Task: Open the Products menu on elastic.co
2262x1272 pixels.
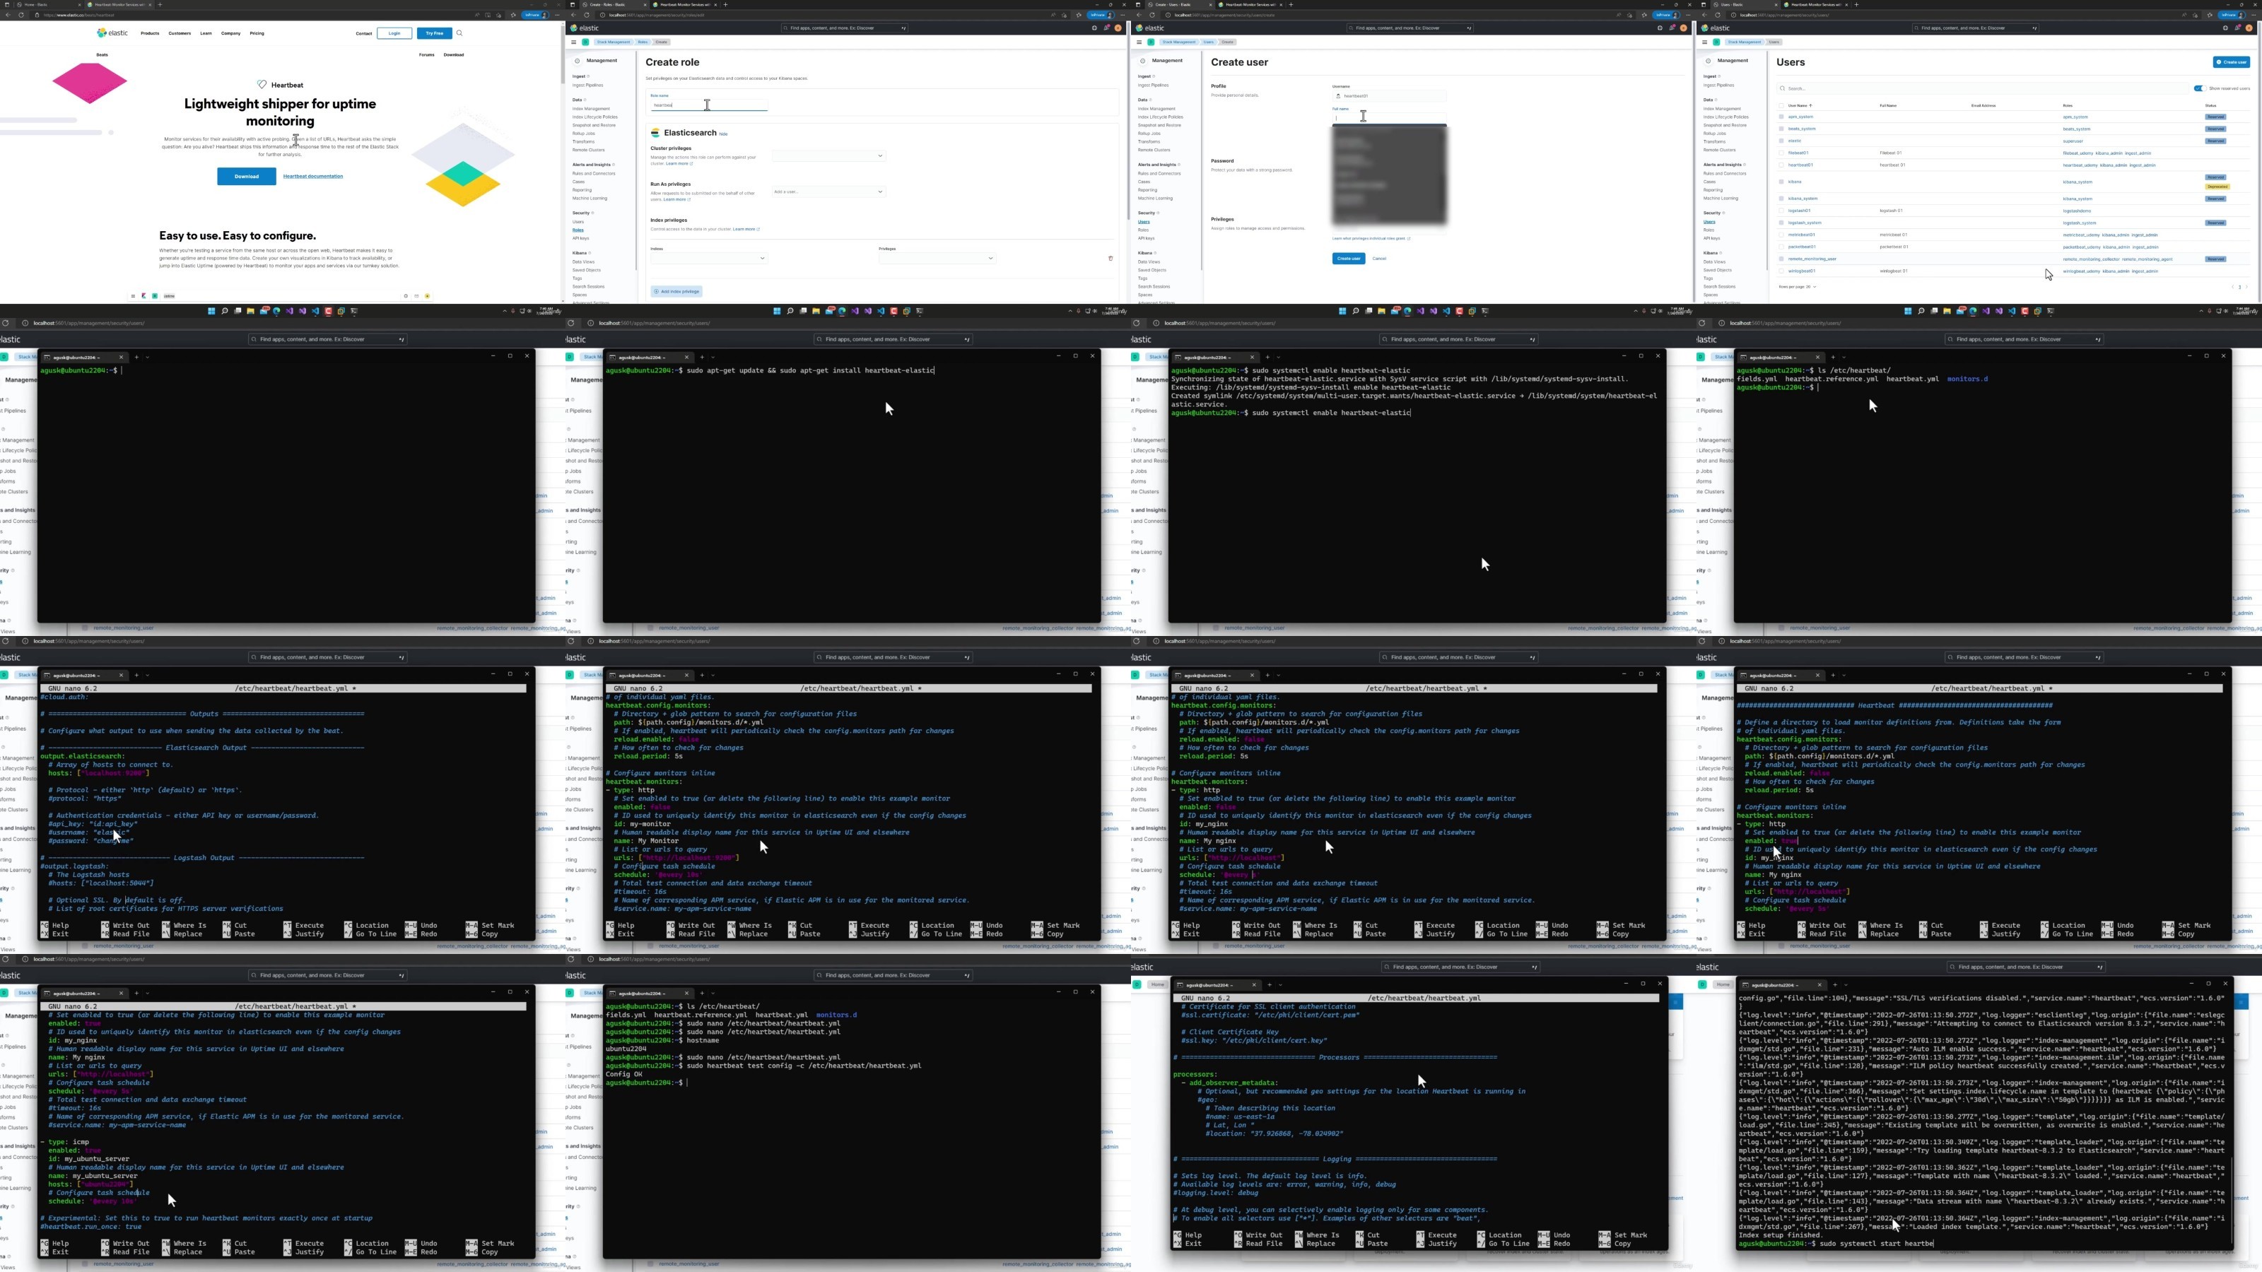Action: click(x=150, y=33)
